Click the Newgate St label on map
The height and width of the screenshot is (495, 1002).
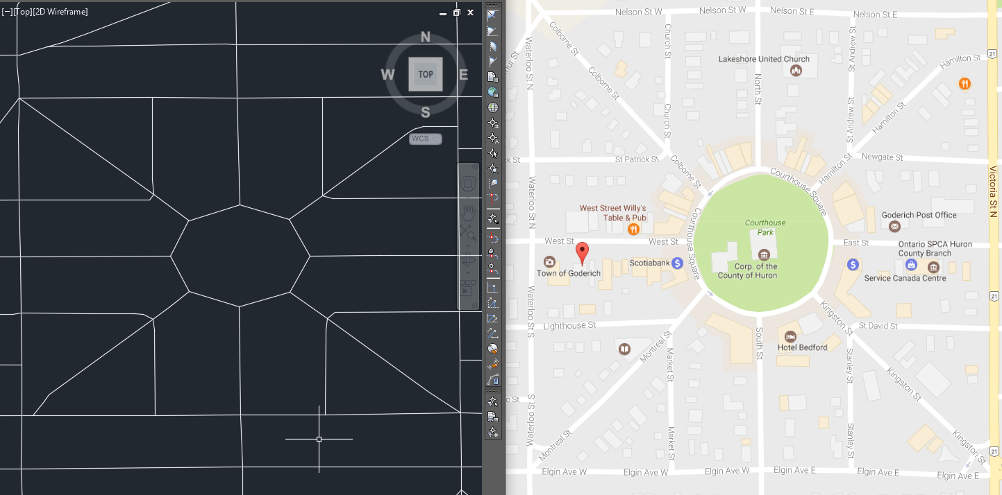tap(882, 157)
